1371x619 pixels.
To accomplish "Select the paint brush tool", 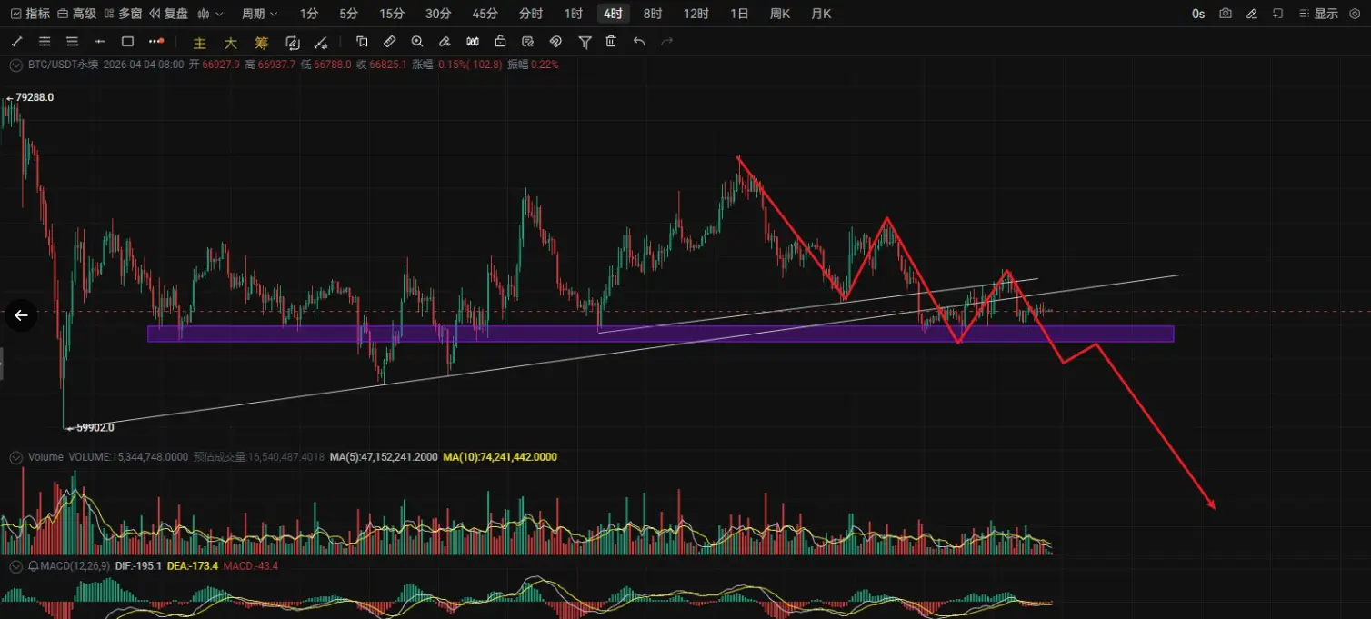I will (x=445, y=42).
